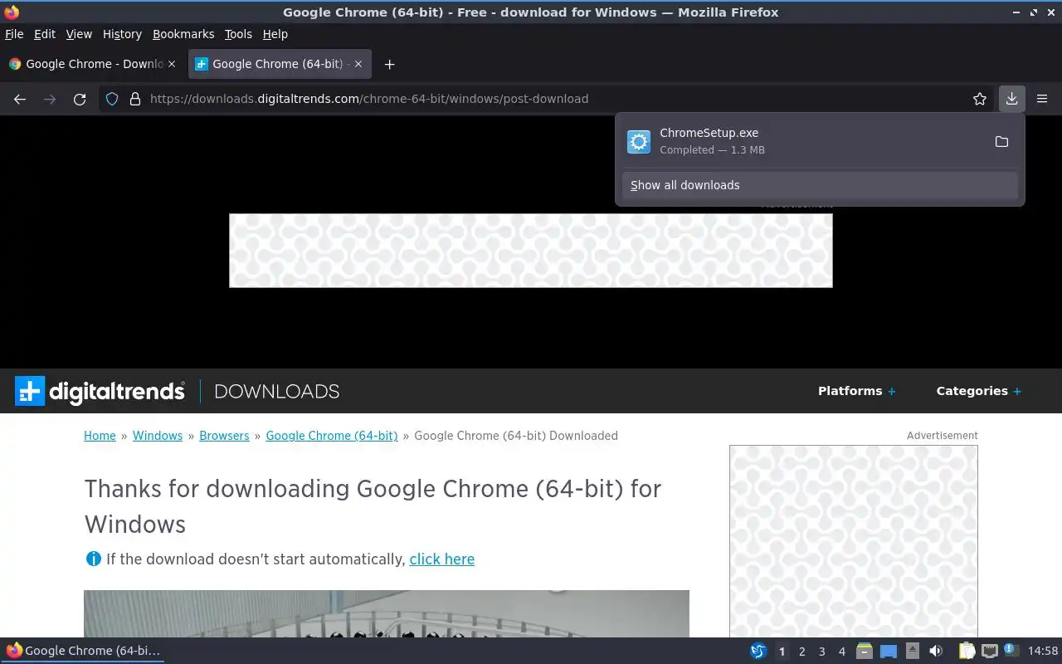Close the Google Chrome (64-bit) tab
The width and height of the screenshot is (1062, 664).
359,64
